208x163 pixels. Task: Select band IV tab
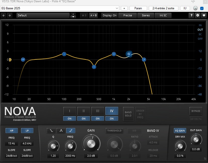click(112, 111)
